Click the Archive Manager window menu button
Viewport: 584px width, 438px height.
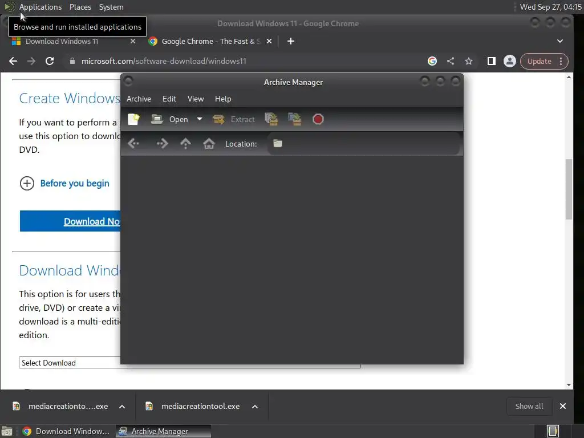[128, 81]
